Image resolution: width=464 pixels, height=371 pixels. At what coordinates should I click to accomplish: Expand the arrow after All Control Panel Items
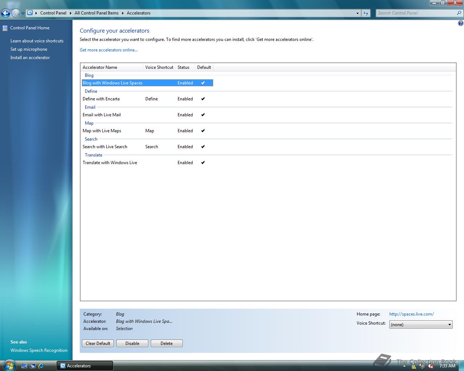(x=123, y=13)
